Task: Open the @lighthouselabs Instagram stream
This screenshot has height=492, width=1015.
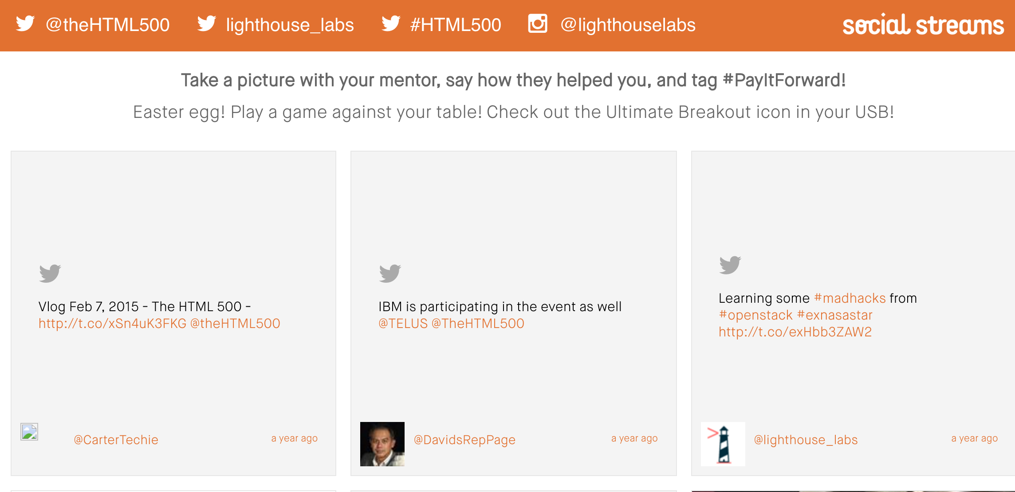Action: coord(628,25)
